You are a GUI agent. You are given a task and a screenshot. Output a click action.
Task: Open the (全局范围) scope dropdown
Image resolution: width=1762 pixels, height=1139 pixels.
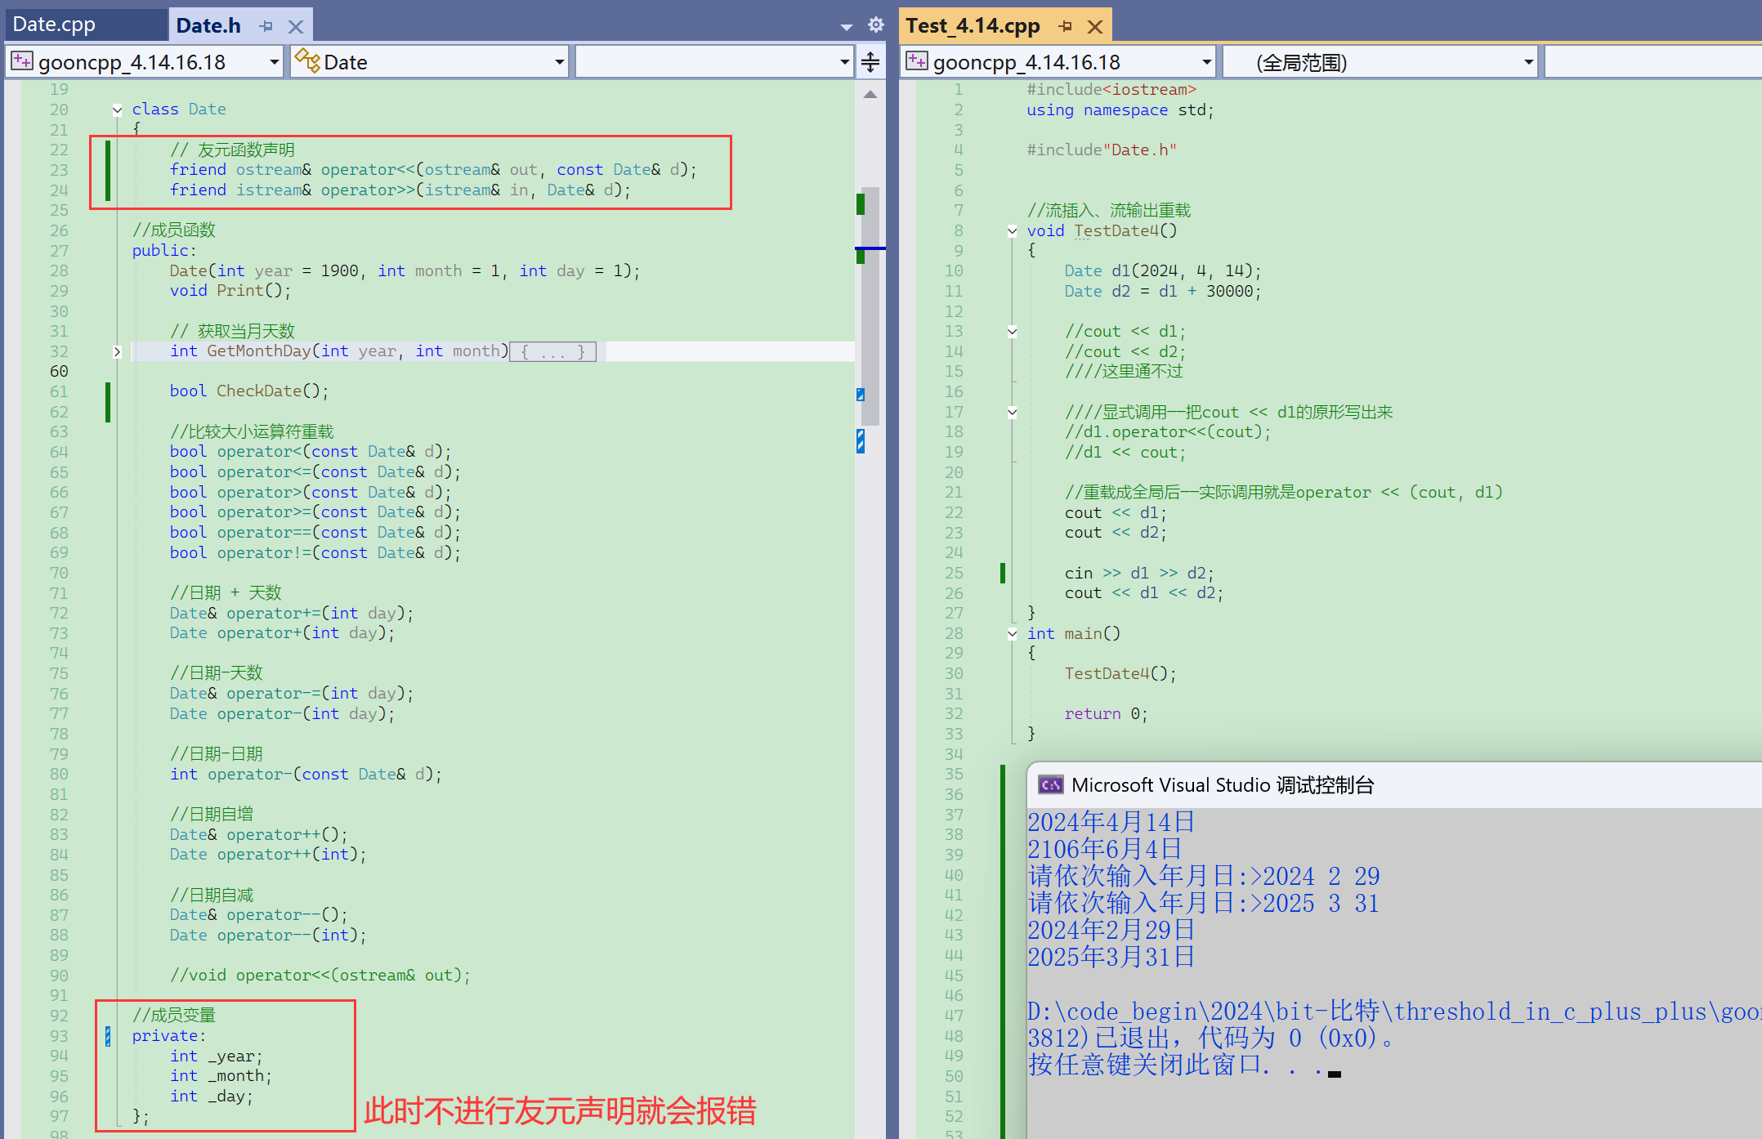[1381, 62]
